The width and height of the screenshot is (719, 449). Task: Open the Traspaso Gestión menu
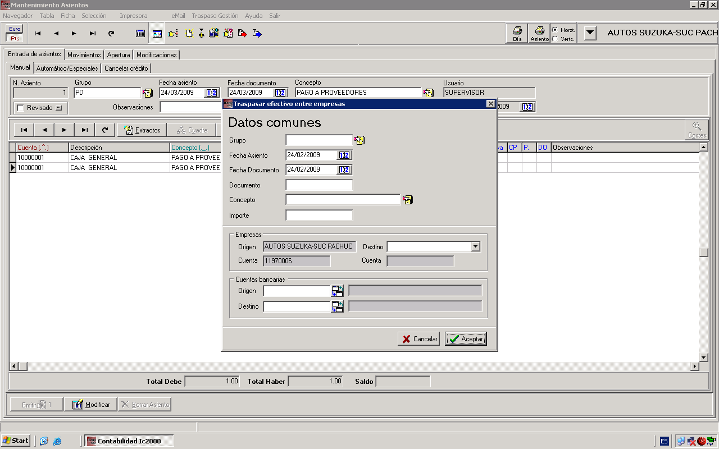(215, 16)
